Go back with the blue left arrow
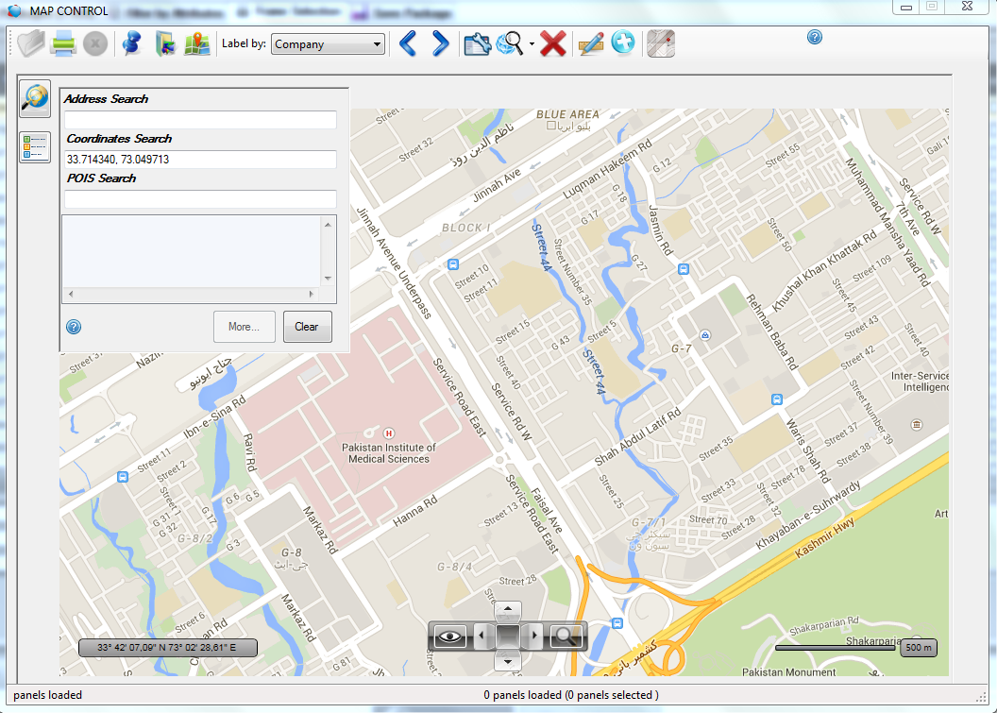The image size is (997, 713). pos(407,43)
